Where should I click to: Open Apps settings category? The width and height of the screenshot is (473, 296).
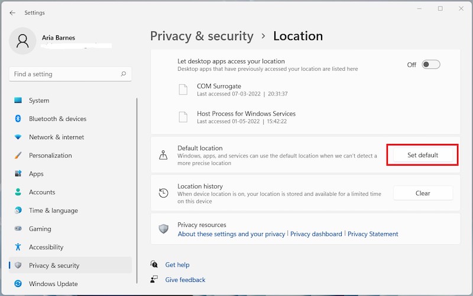70,173
